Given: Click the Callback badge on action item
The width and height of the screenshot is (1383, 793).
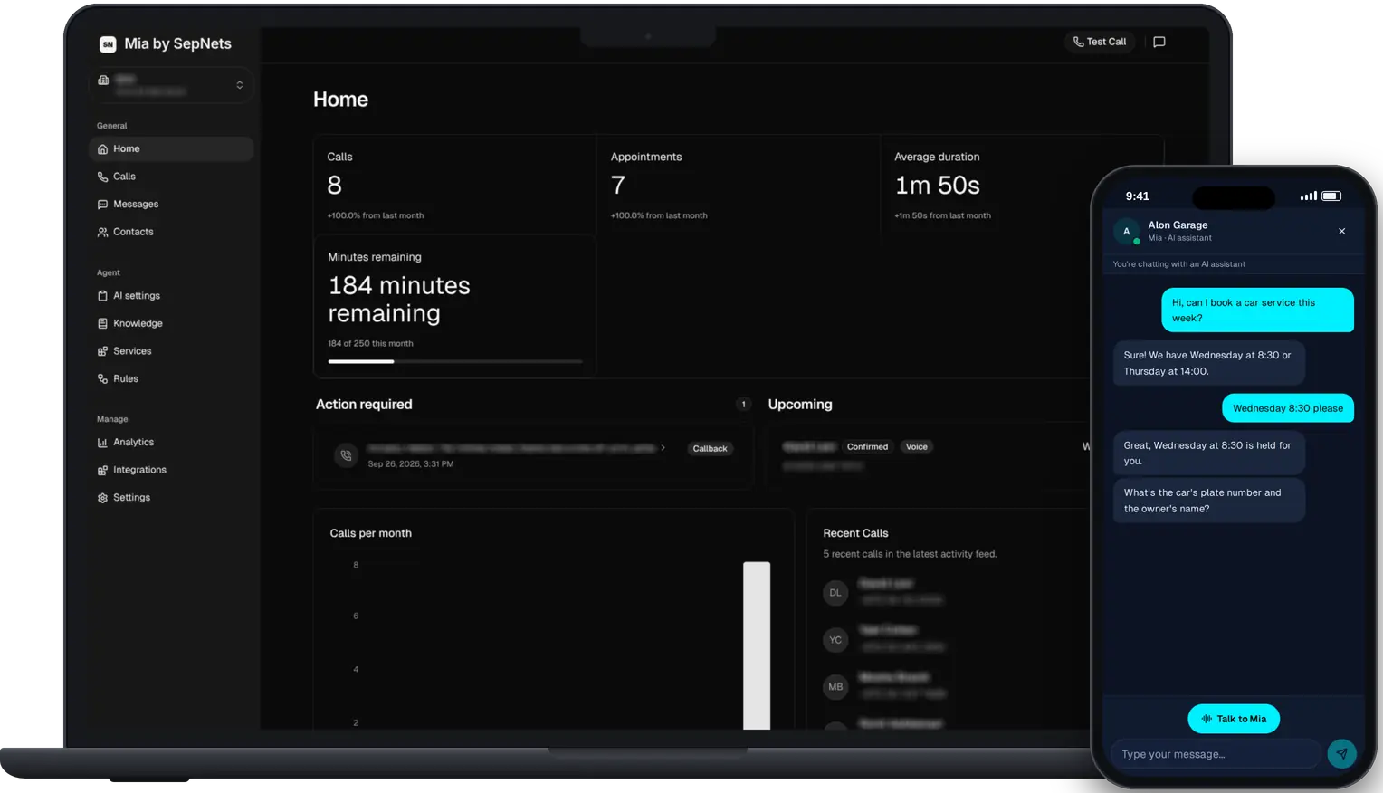Looking at the screenshot, I should click(x=710, y=449).
